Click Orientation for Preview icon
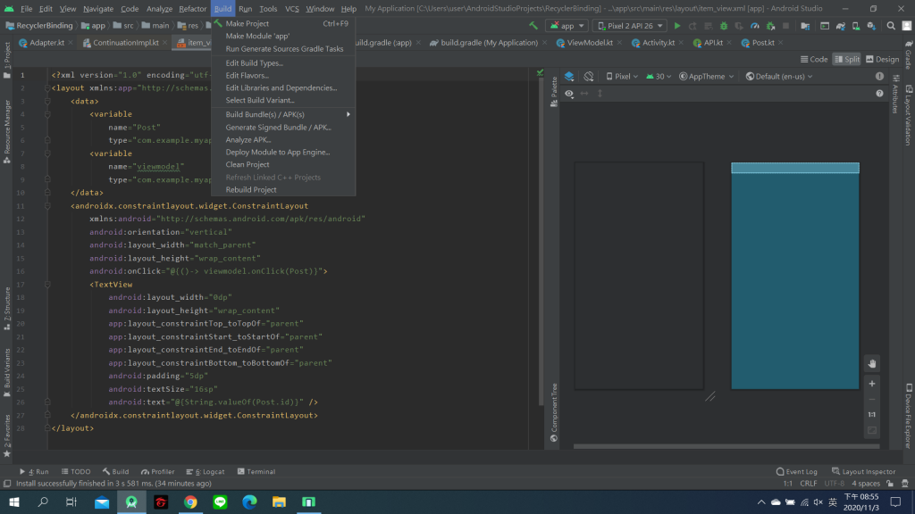 pos(589,77)
